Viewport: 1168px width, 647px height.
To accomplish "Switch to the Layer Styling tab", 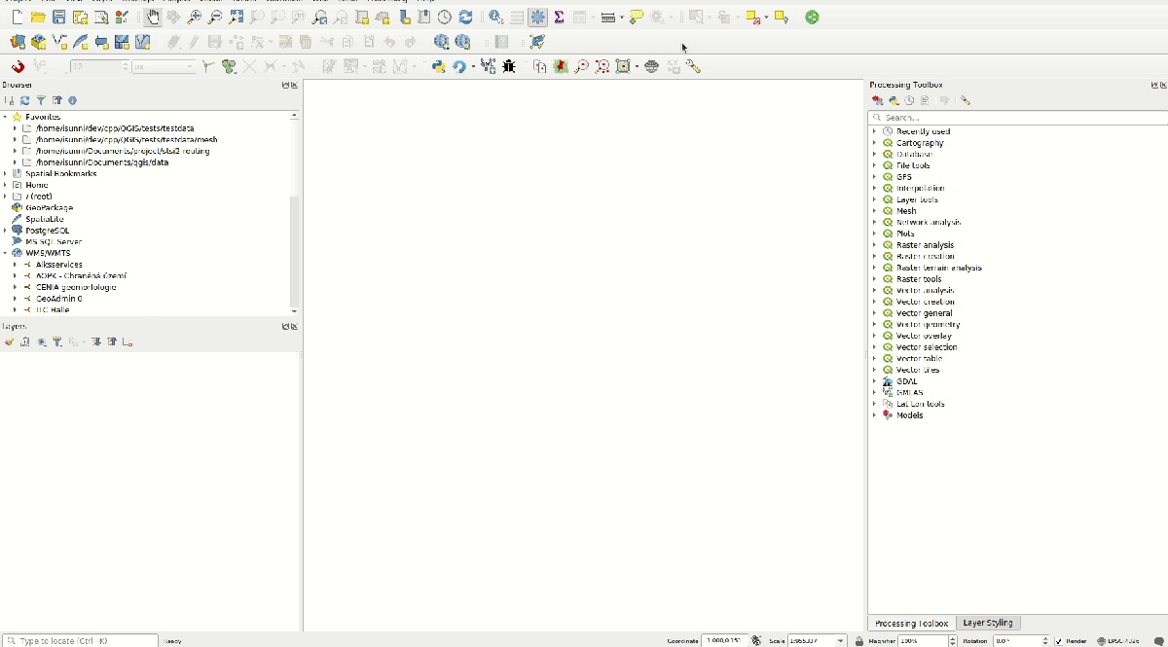I will [x=987, y=623].
